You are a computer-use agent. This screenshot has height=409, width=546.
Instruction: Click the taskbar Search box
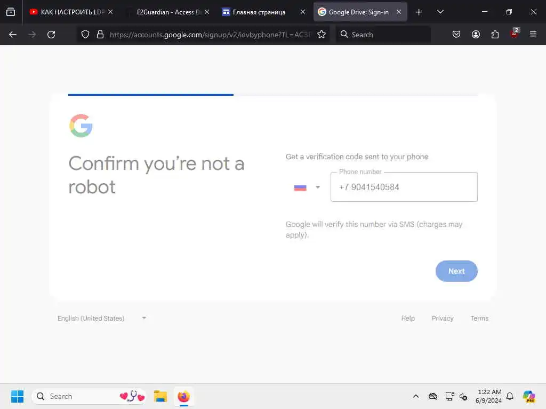click(x=89, y=396)
